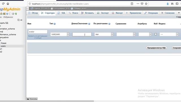Click the browser address bar URL
181x102 pixels.
pos(60,4)
